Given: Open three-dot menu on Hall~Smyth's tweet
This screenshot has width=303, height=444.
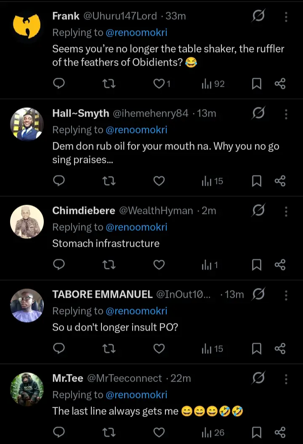Looking at the screenshot, I should (286, 114).
